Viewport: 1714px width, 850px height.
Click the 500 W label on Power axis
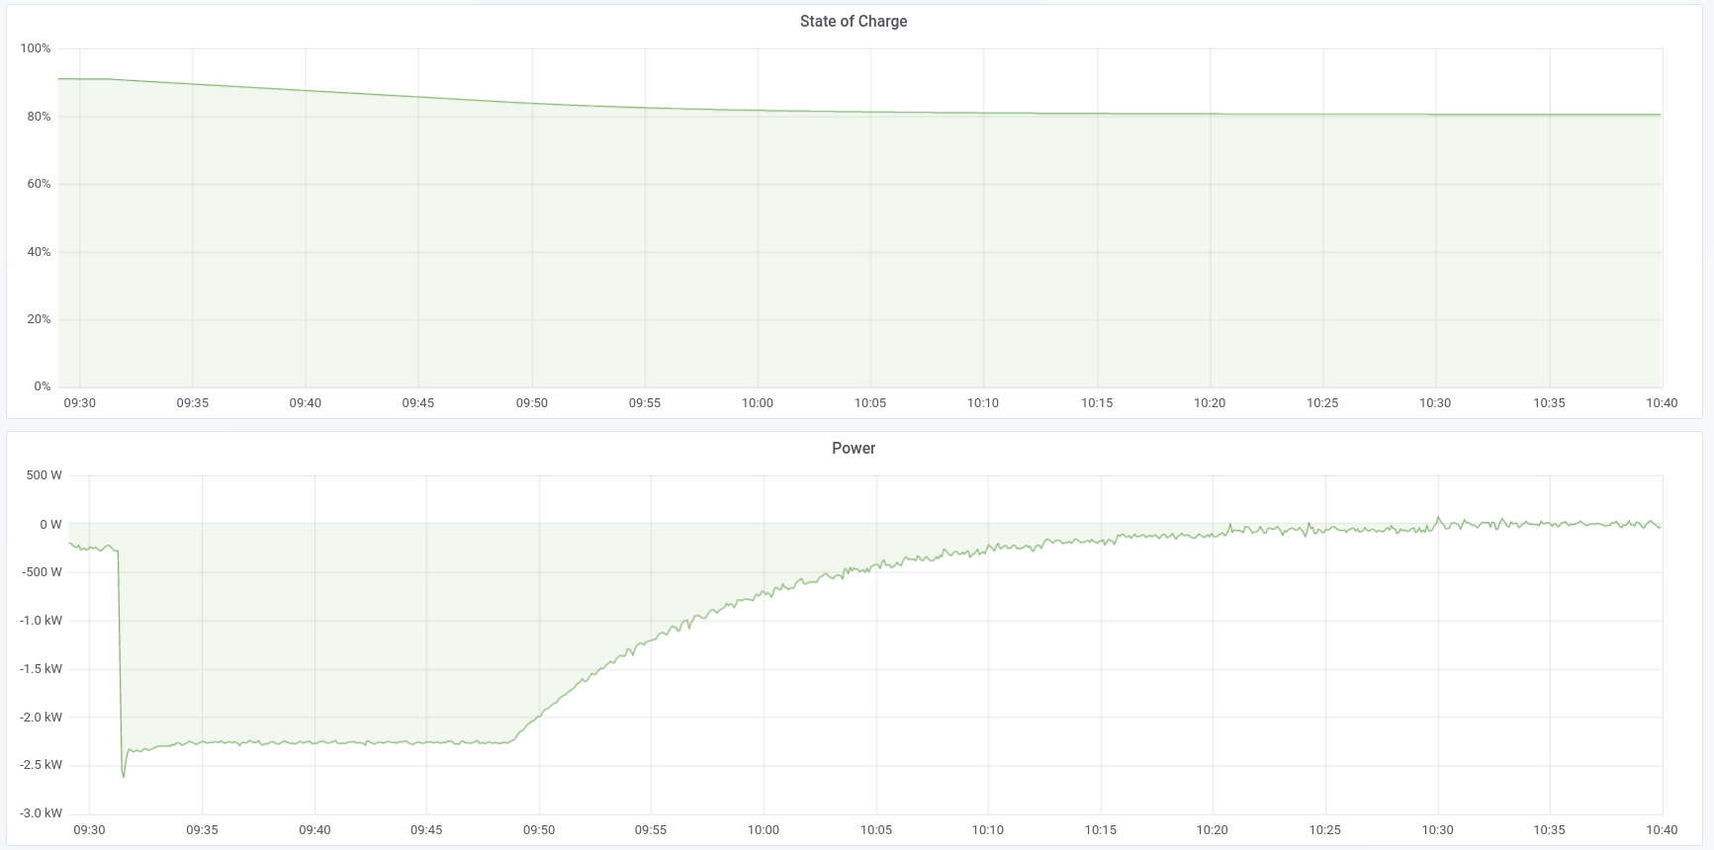(x=44, y=475)
